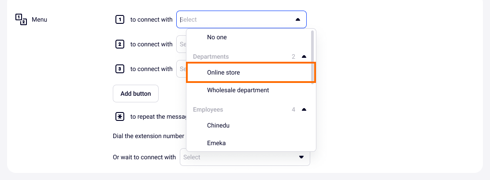
Task: Click the Menu keypad icon
Action: click(x=21, y=19)
